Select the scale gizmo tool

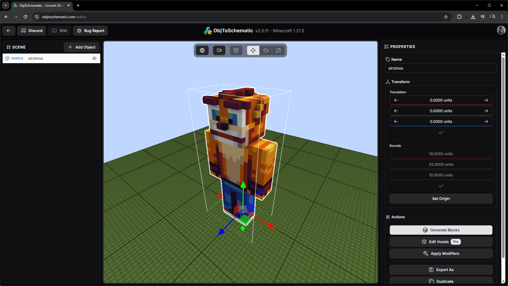(278, 50)
